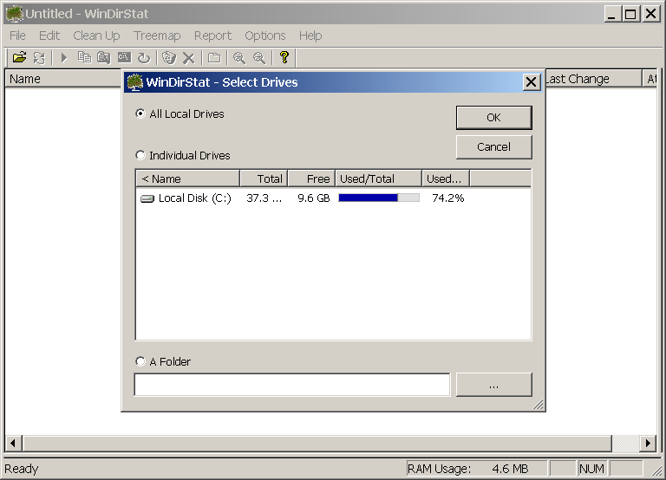The height and width of the screenshot is (480, 666).
Task: Click the Copy Path toolbar icon
Action: tap(84, 57)
